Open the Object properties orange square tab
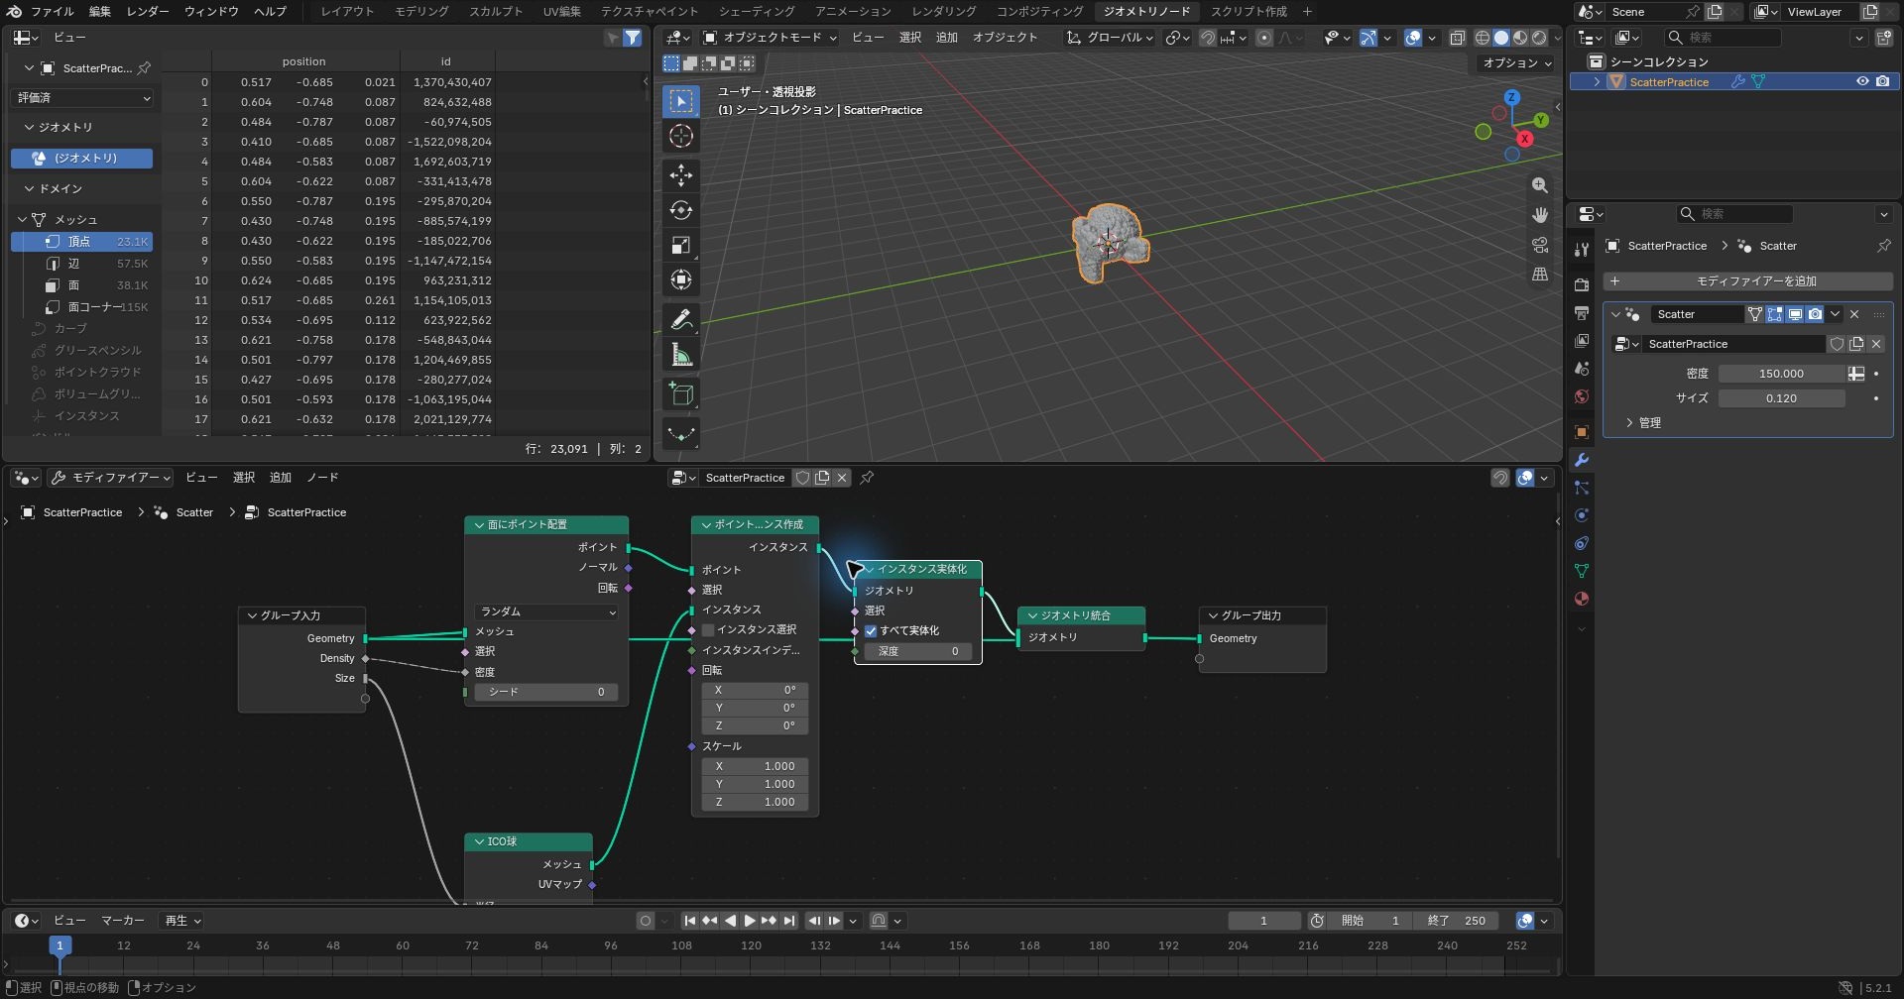 [x=1581, y=432]
